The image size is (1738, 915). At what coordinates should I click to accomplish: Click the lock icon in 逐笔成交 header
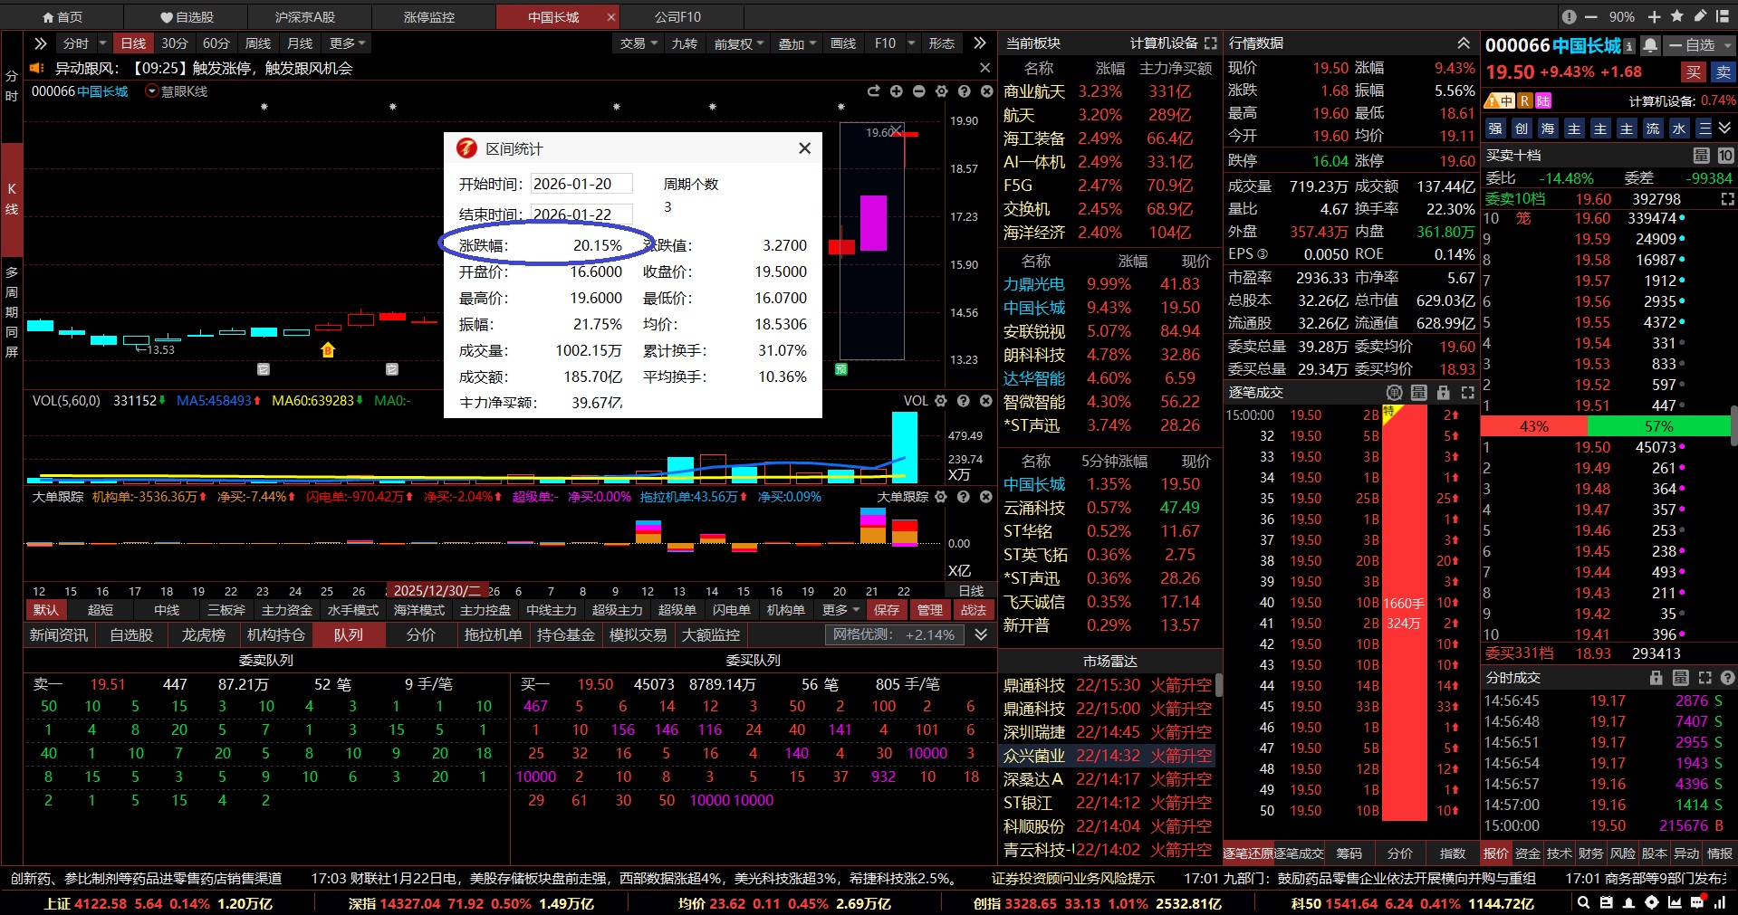tap(1444, 393)
